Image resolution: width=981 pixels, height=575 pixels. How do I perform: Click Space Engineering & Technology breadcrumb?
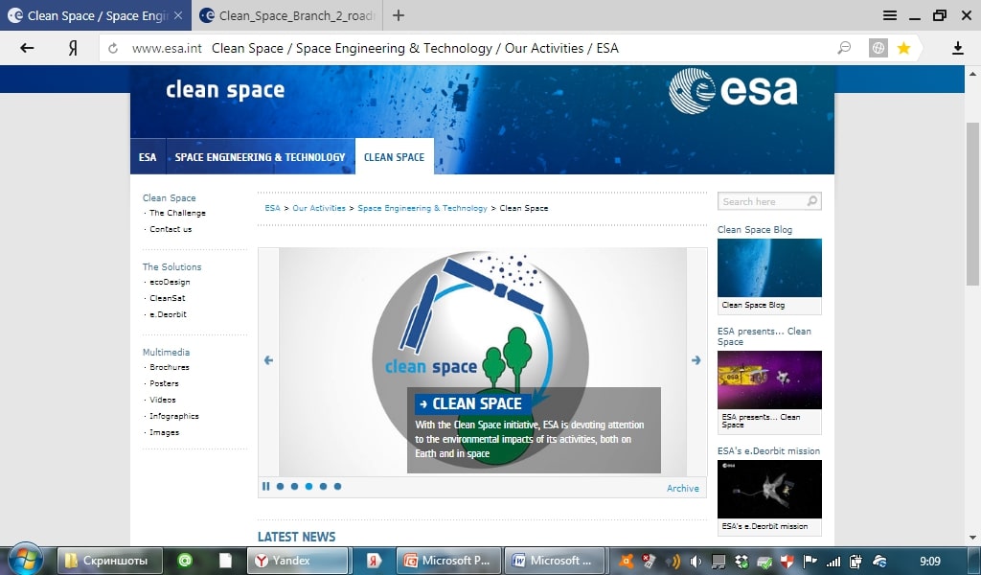[422, 208]
